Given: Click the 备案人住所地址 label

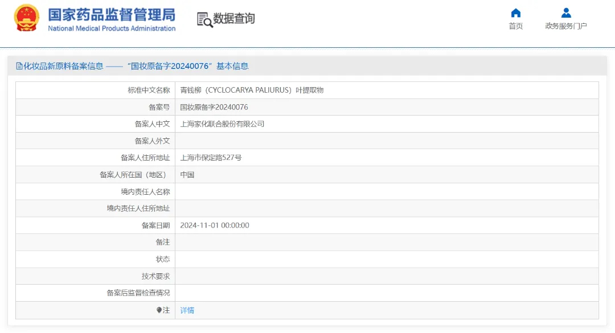Looking at the screenshot, I should point(145,158).
